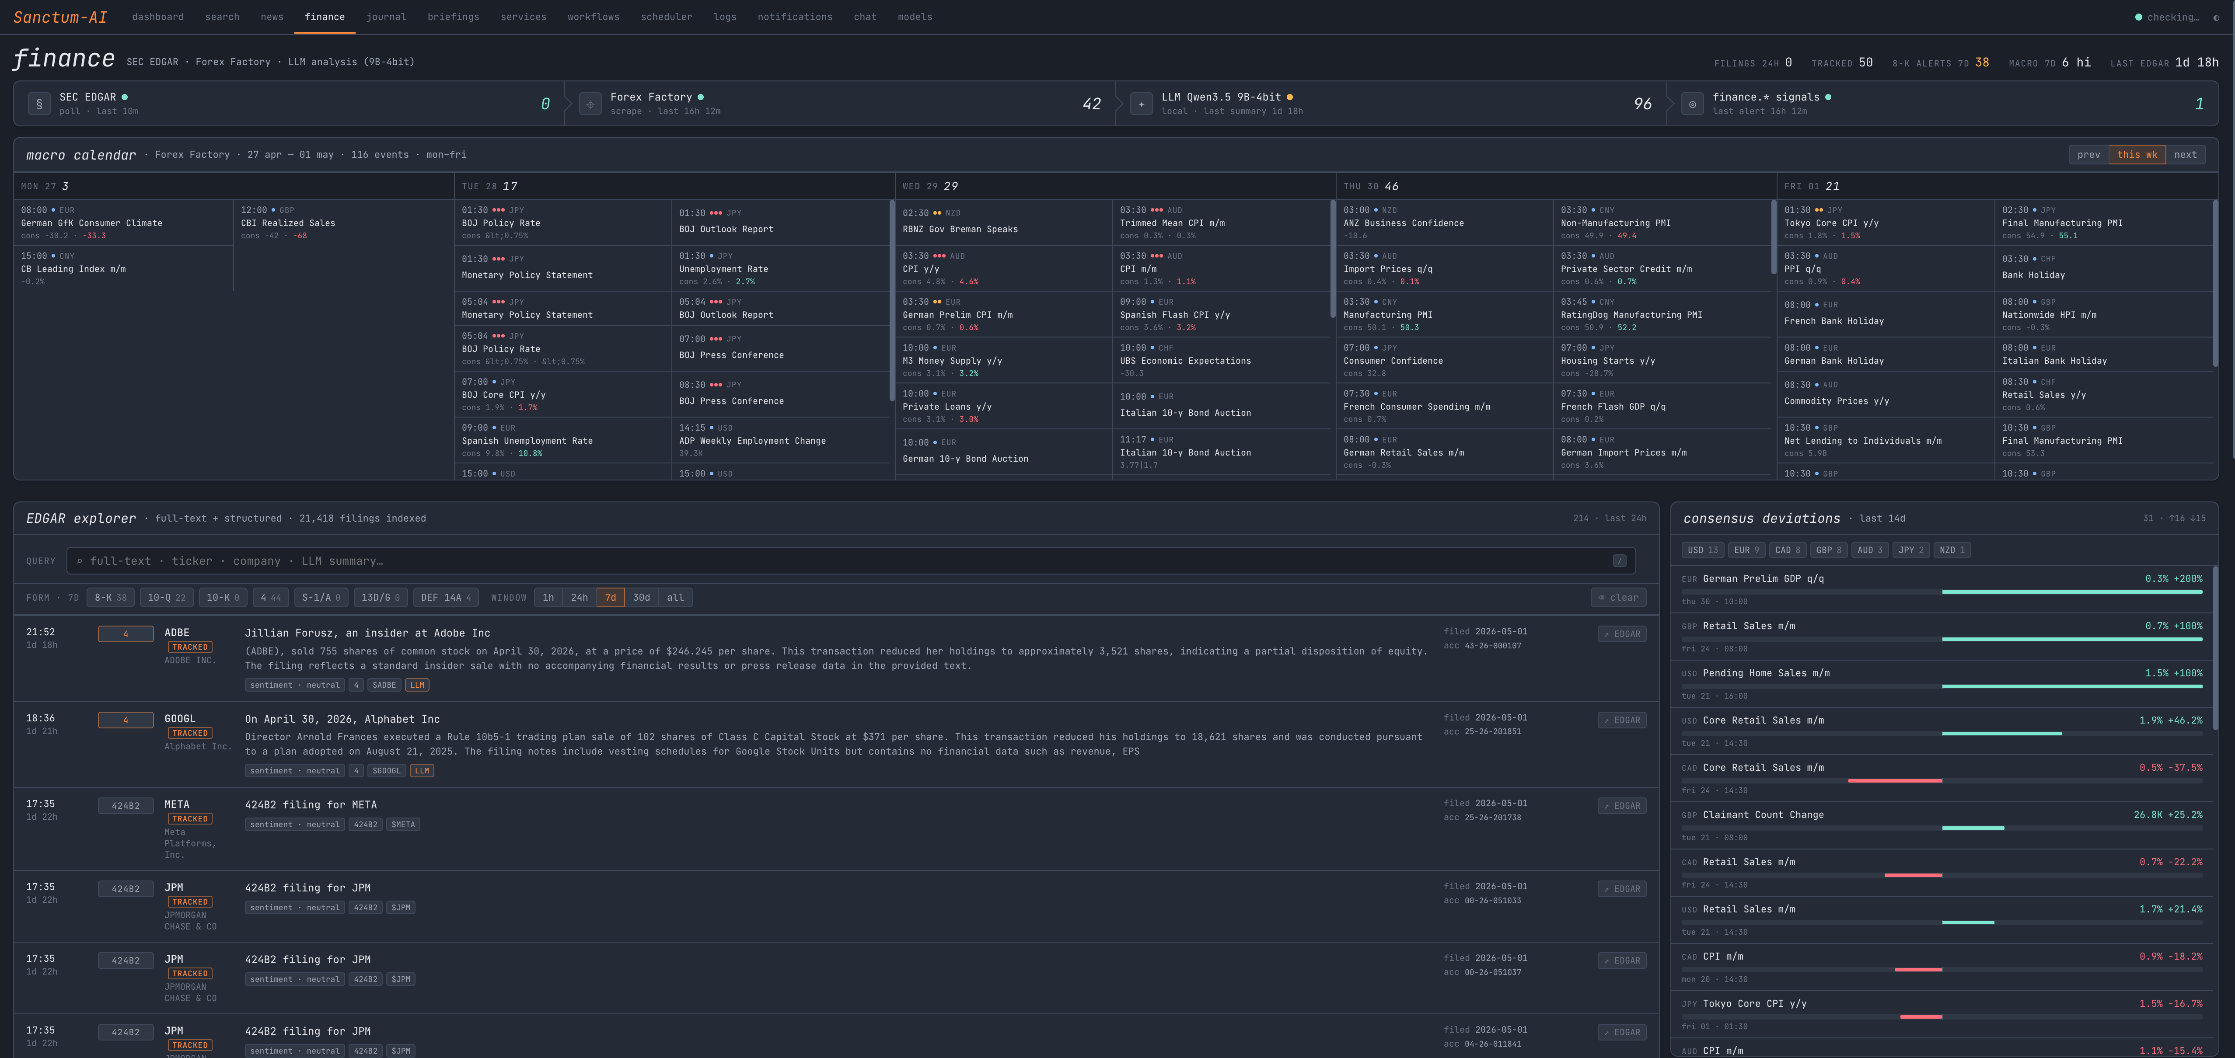Filter deviations by CAD chip

[1787, 550]
